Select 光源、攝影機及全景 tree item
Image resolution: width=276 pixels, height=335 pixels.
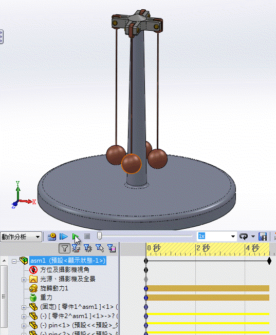coord(68,279)
